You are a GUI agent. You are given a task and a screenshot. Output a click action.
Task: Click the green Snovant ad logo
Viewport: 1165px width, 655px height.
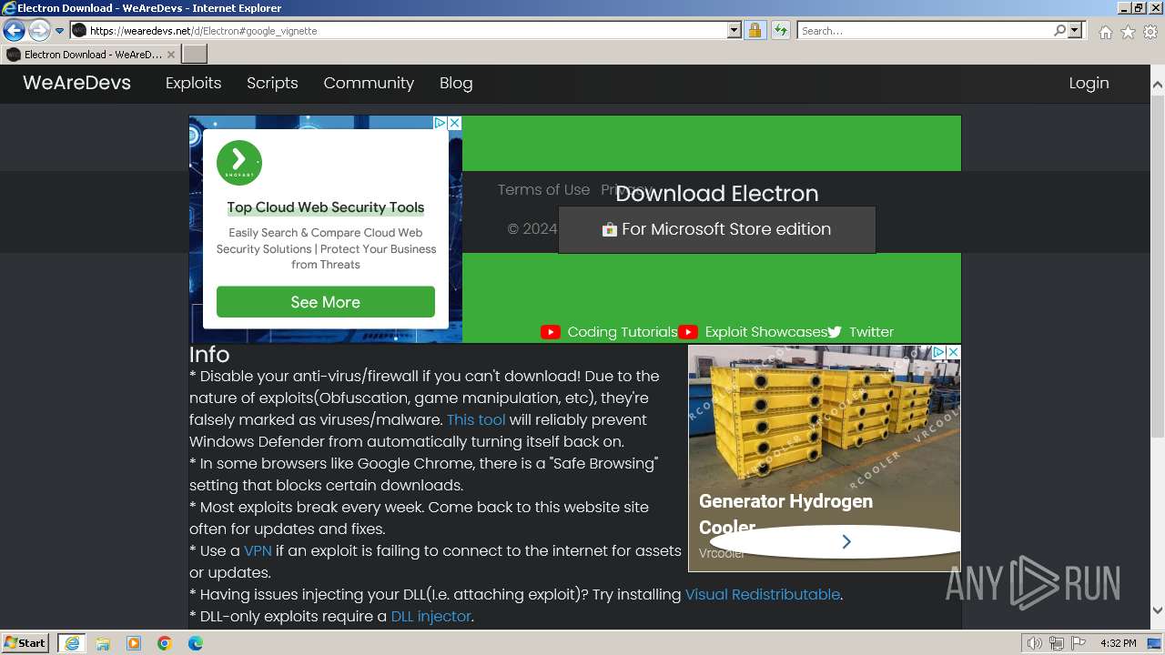[x=239, y=164]
